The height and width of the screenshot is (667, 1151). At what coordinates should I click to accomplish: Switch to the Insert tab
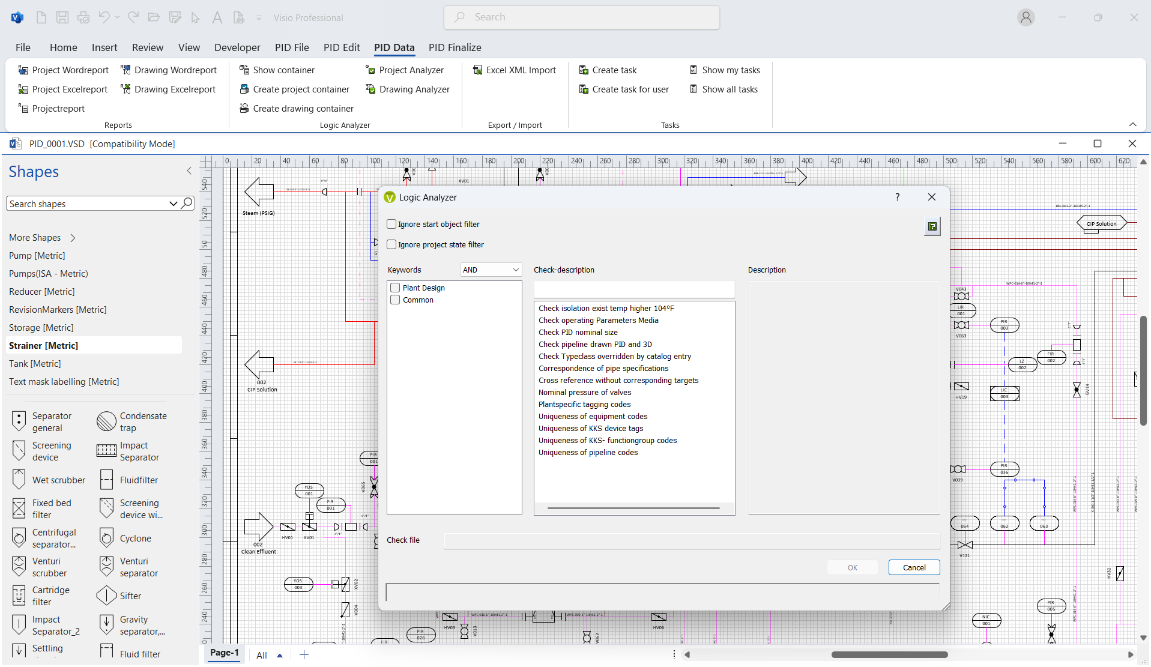tap(104, 47)
